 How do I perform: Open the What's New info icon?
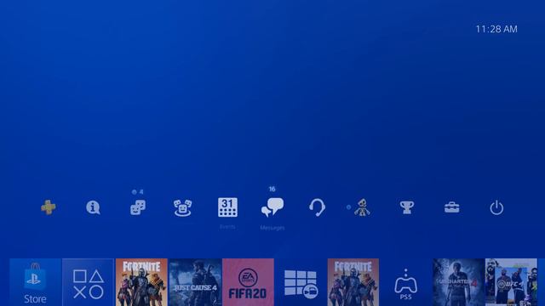pos(93,207)
